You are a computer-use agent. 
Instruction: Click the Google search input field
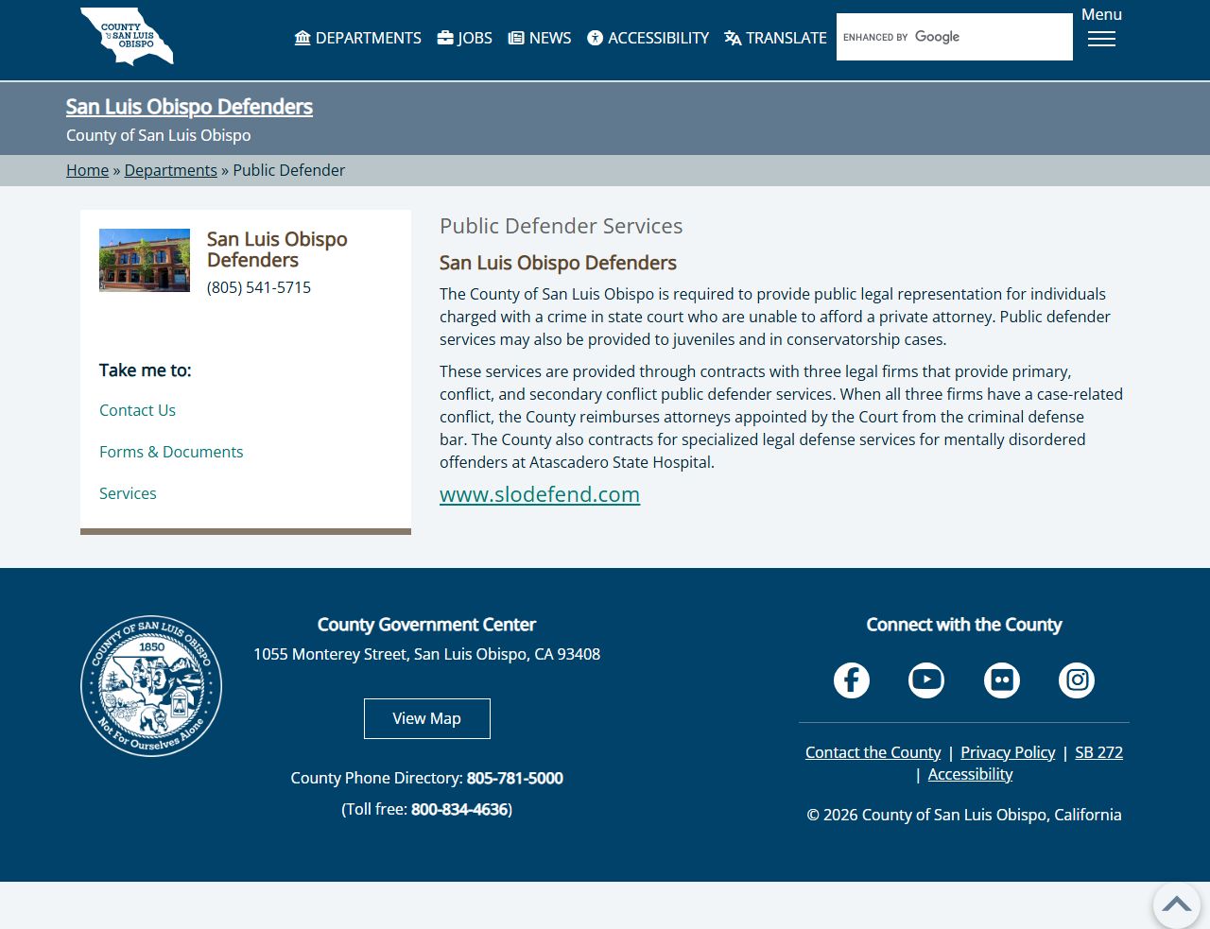click(x=955, y=37)
